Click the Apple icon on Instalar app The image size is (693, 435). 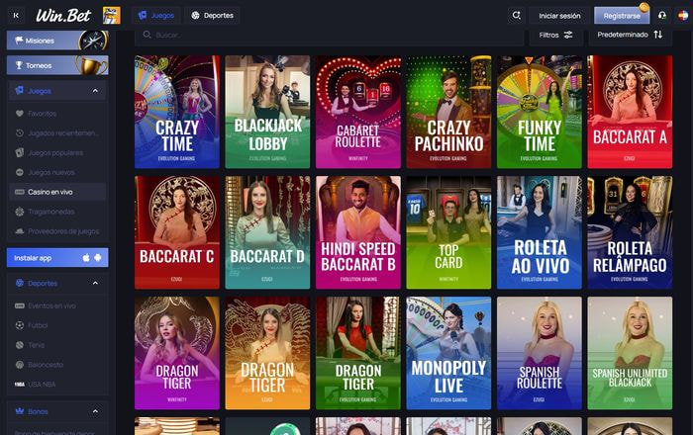point(86,258)
